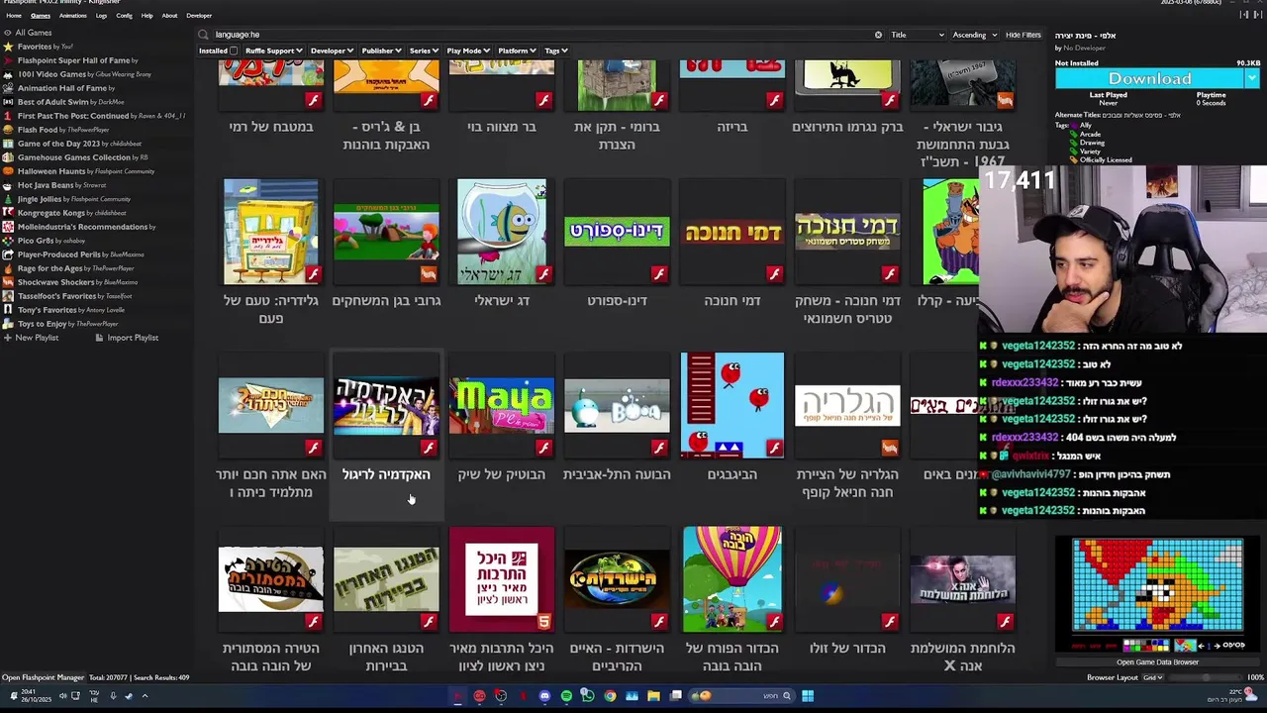Image resolution: width=1267 pixels, height=713 pixels.
Task: Select the Maya הבוטיק של שיק game thumbnail
Action: coord(502,406)
